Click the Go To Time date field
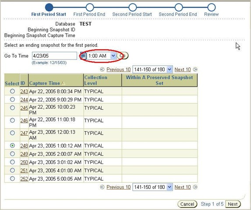The height and width of the screenshot is (210, 251). (x=54, y=56)
